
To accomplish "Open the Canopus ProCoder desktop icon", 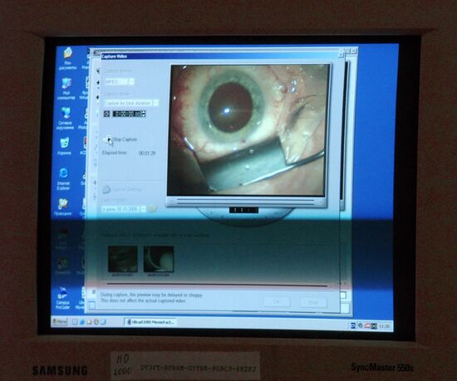I will pyautogui.click(x=62, y=298).
